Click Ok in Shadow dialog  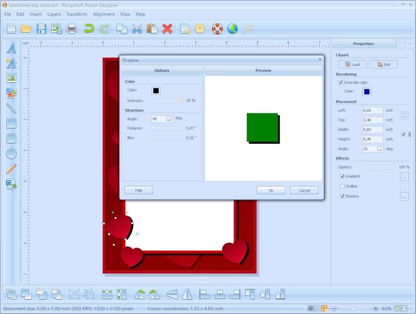click(271, 190)
